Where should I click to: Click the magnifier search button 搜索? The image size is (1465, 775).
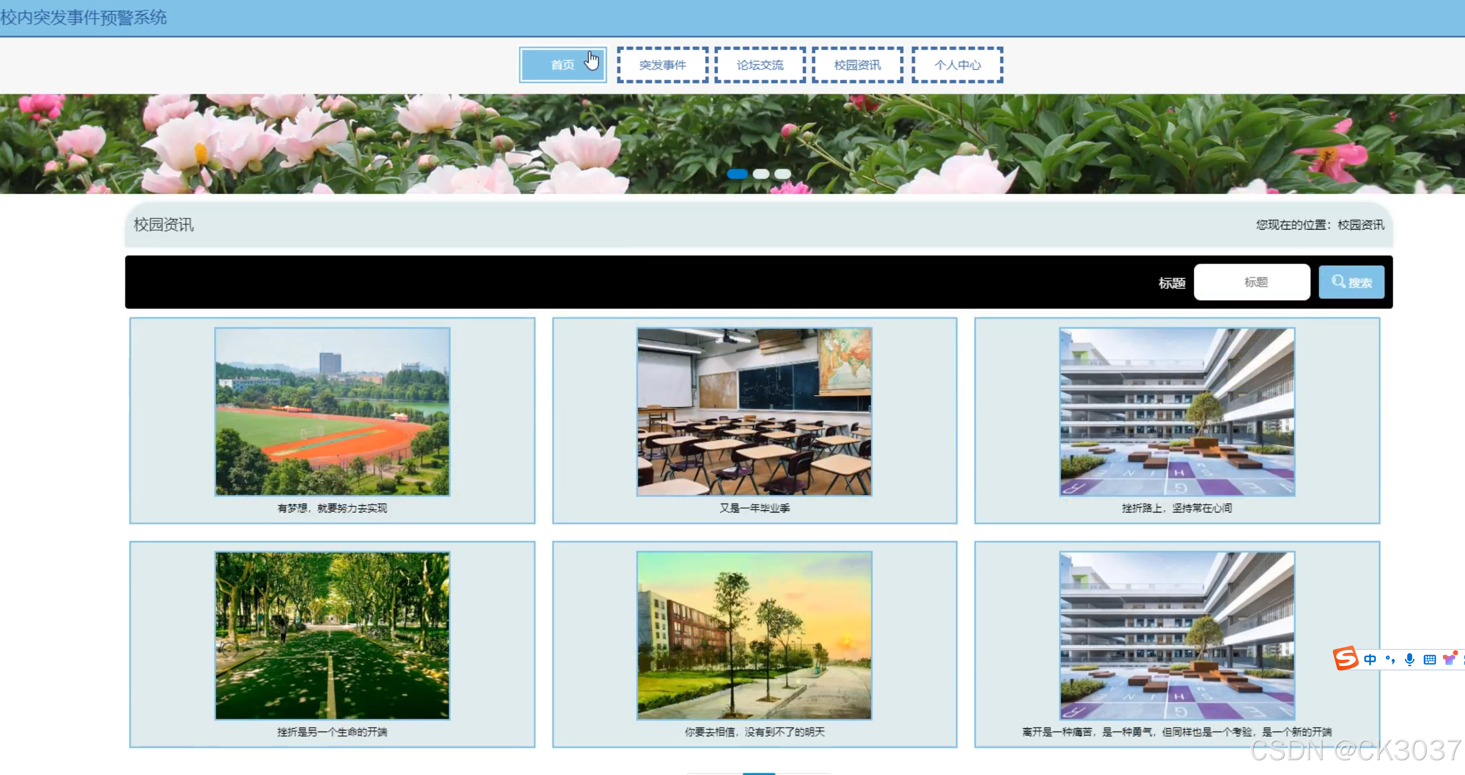[x=1351, y=282]
